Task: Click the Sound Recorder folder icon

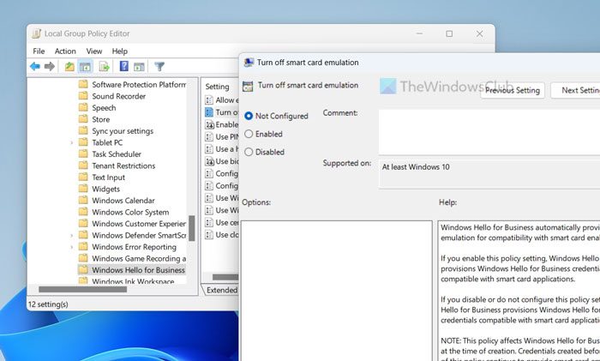Action: pyautogui.click(x=83, y=96)
